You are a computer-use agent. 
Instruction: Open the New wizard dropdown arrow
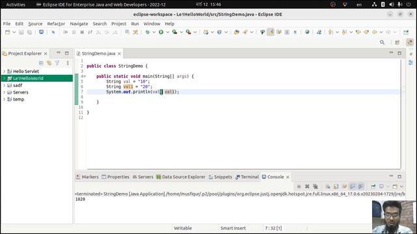(14, 32)
